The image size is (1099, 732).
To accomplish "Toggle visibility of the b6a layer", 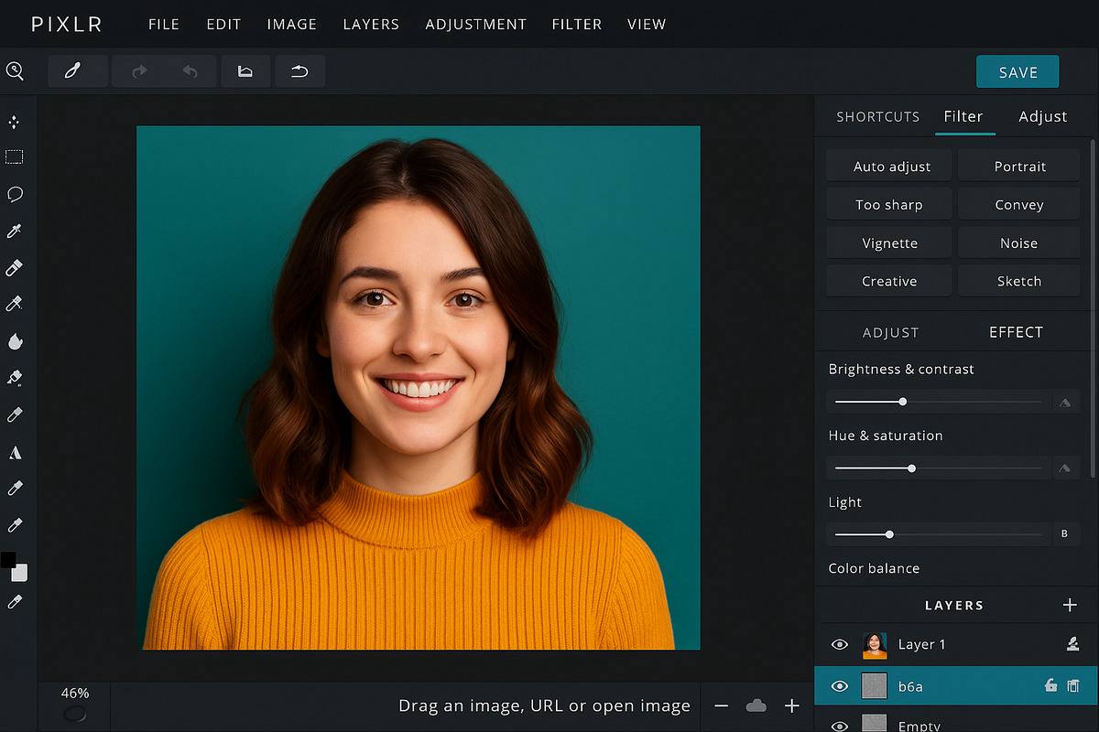I will [839, 685].
